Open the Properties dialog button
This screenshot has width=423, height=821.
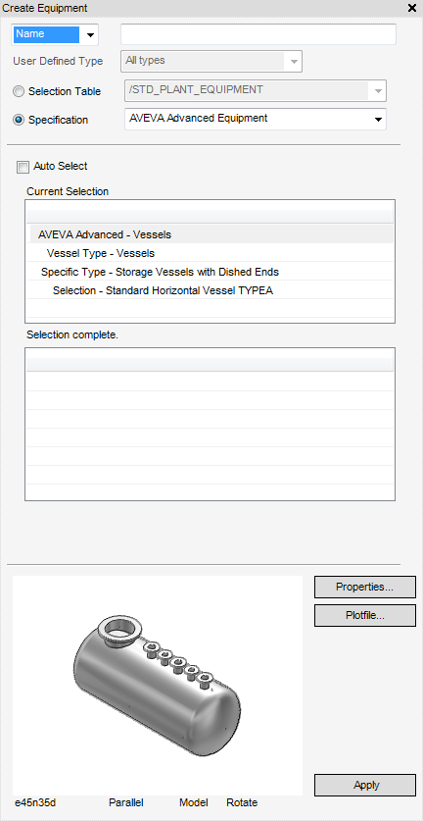click(365, 587)
